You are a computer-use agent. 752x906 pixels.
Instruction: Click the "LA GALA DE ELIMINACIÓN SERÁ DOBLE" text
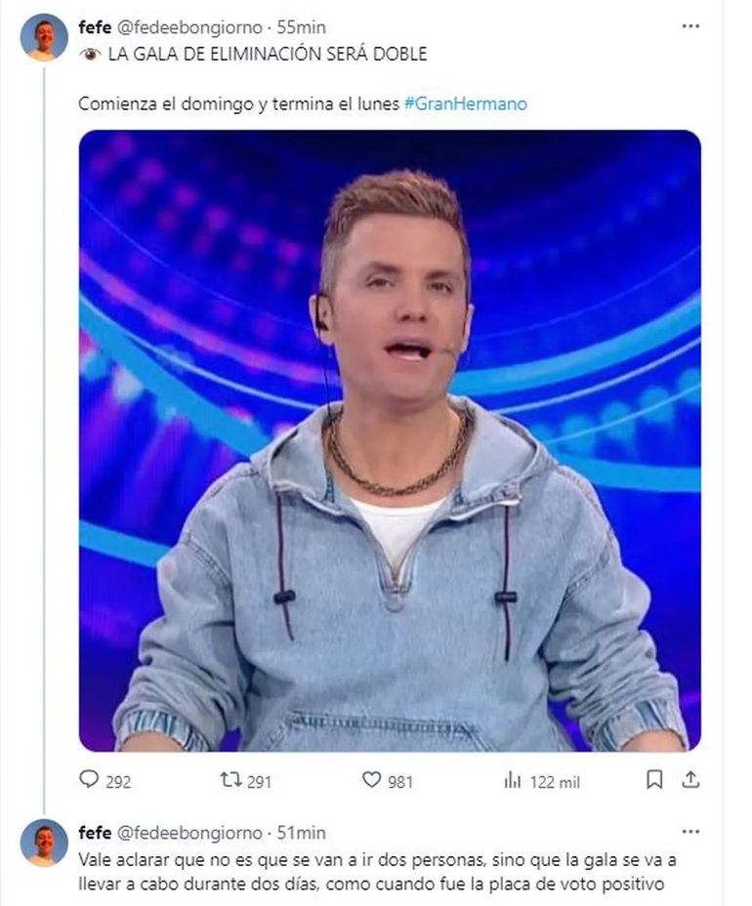pyautogui.click(x=267, y=54)
